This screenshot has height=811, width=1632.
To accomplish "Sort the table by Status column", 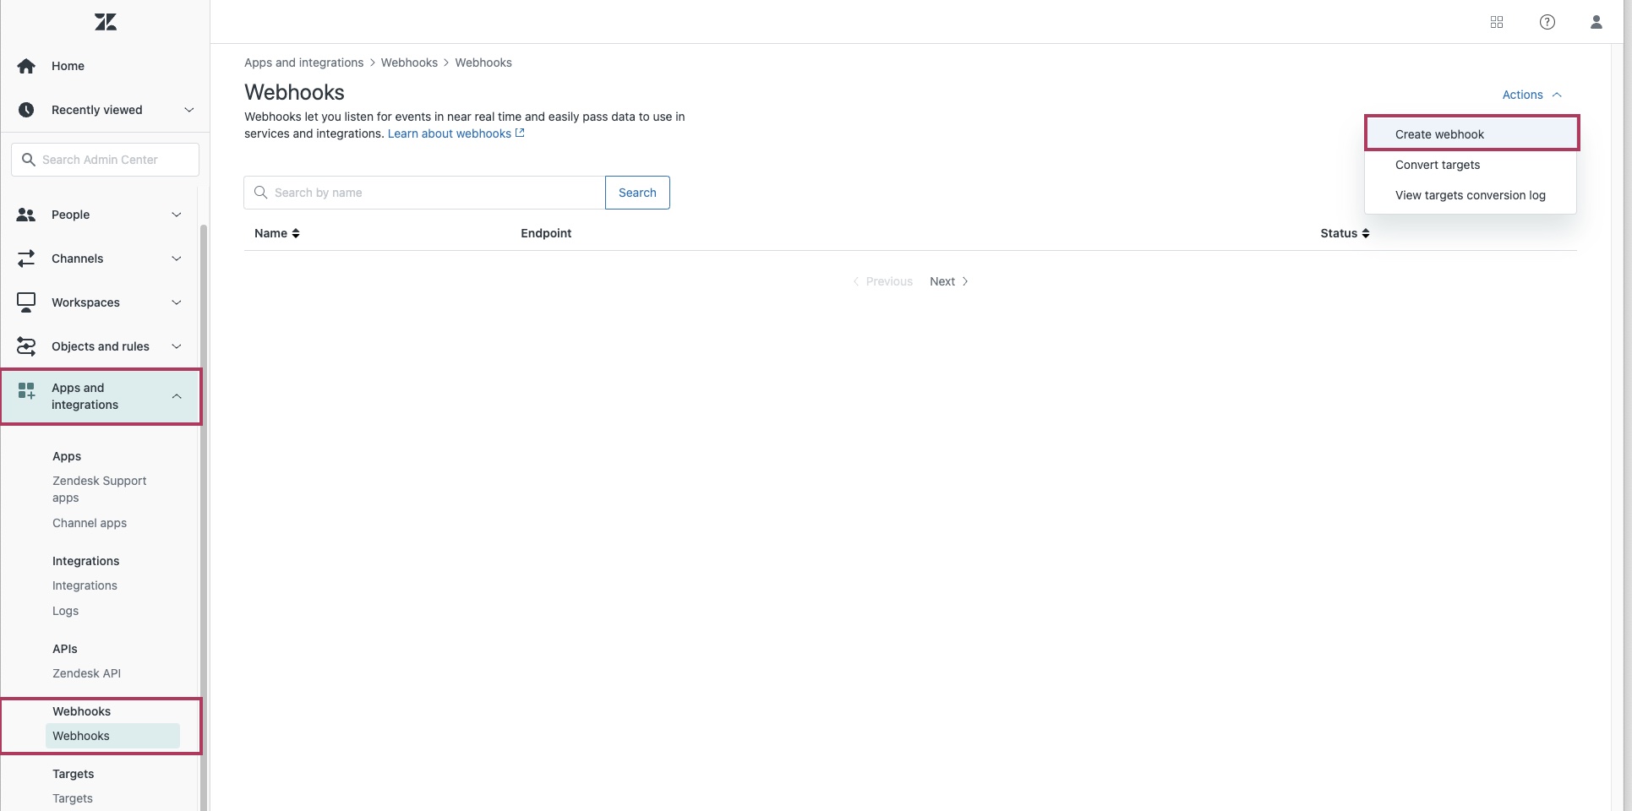I will point(1345,233).
